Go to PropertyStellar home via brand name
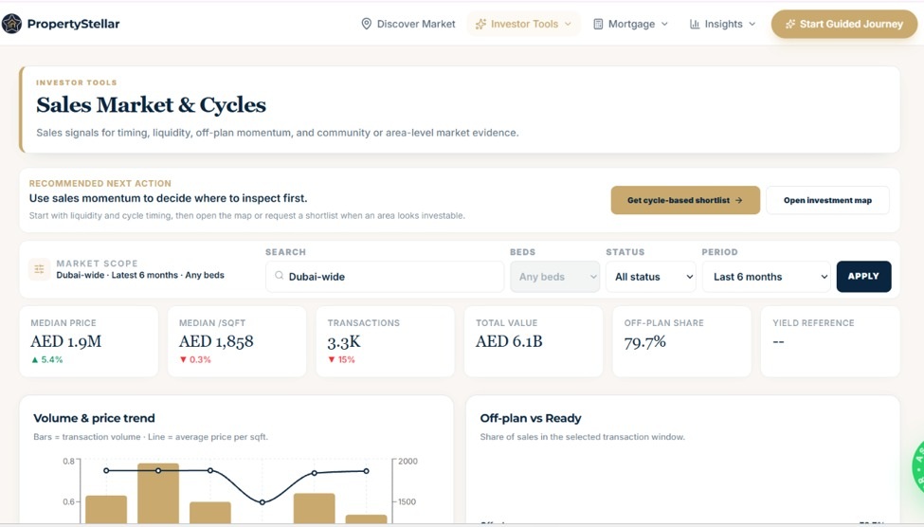Screen dimensions: 924x527 (74, 24)
